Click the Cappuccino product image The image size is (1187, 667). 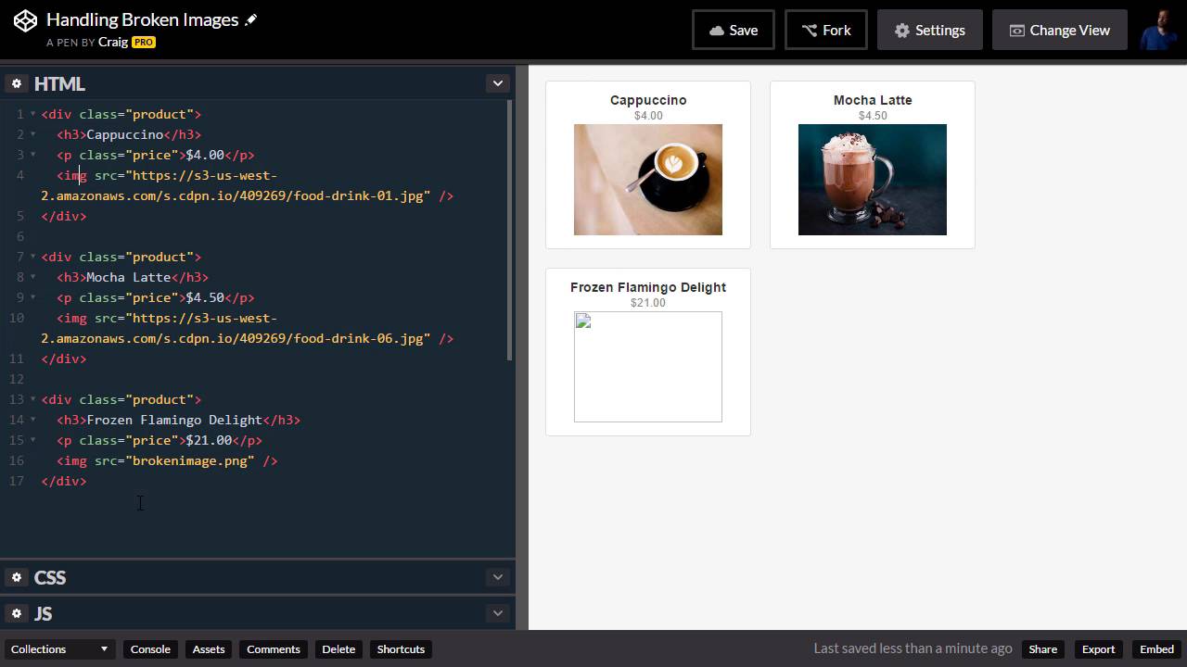tap(647, 180)
